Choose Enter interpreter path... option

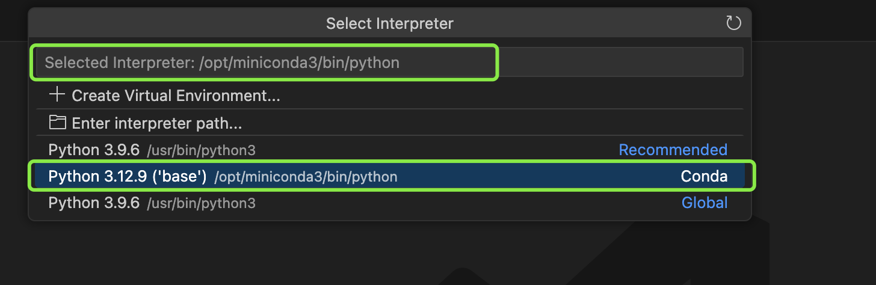pyautogui.click(x=389, y=123)
